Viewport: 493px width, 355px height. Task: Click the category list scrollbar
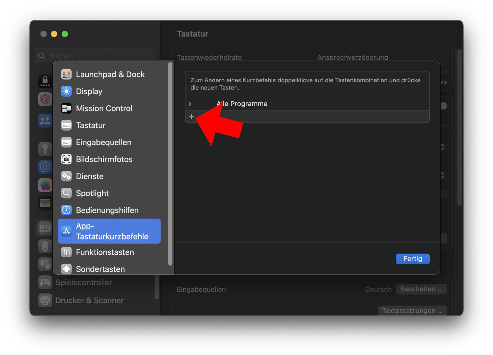(x=170, y=164)
